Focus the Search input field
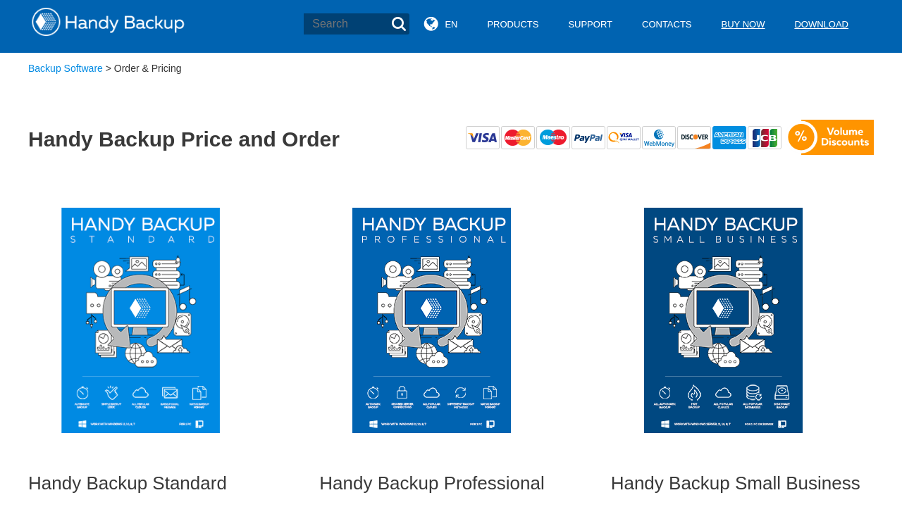The width and height of the screenshot is (902, 507). [x=347, y=24]
